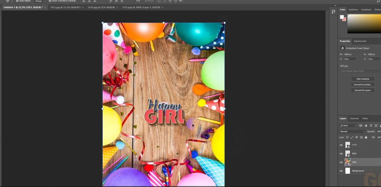Image resolution: width=381 pixels, height=187 pixels.
Task: Filter layers by type layer icon
Action: coord(371,125)
